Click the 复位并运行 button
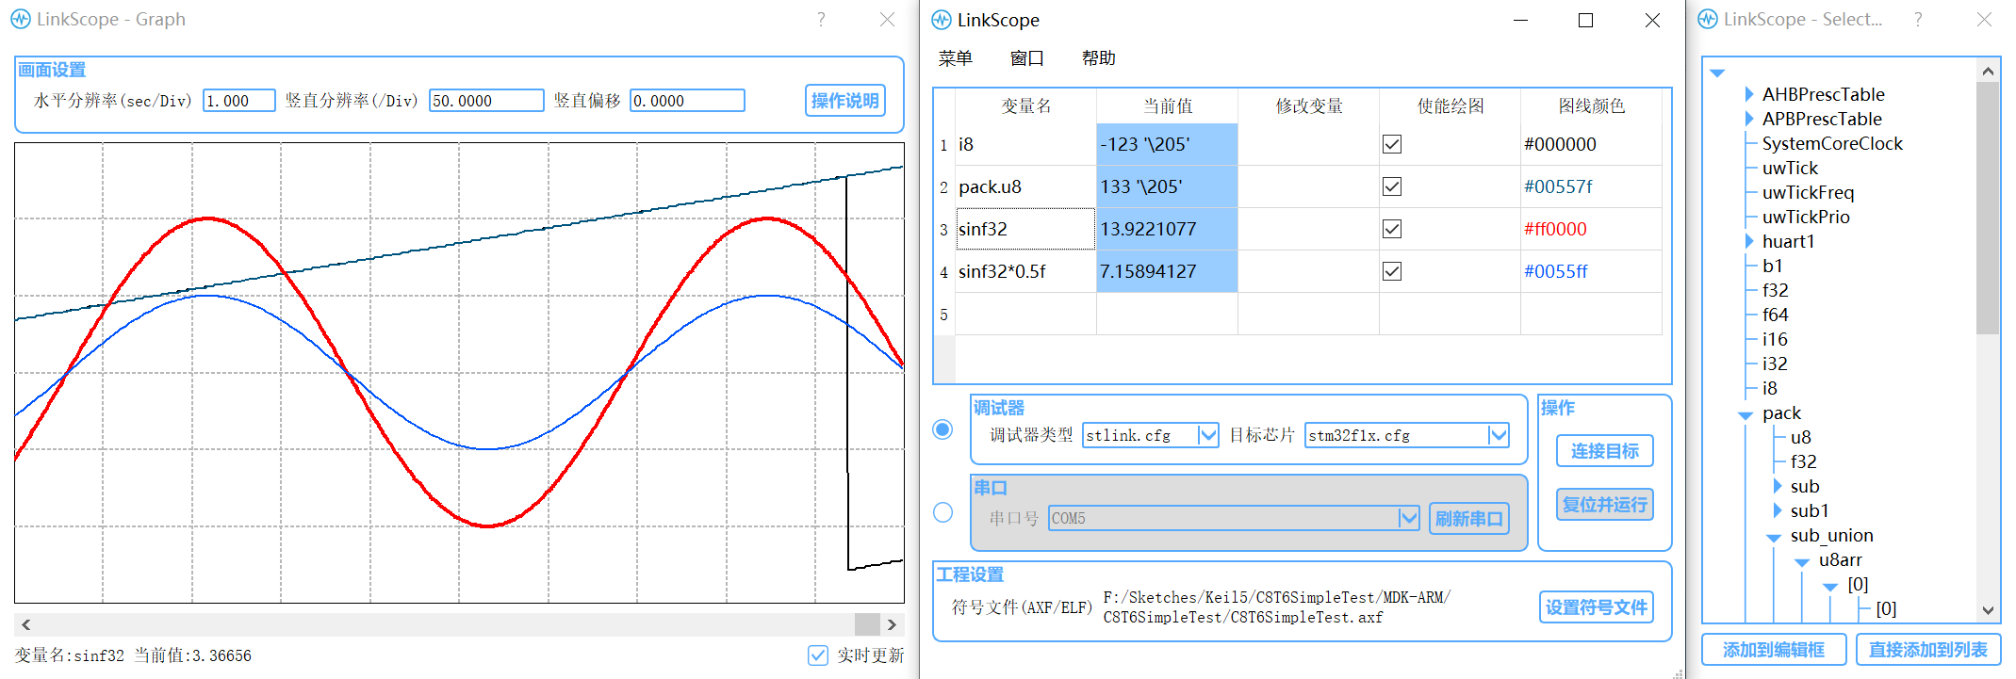The image size is (2016, 679). tap(1605, 505)
